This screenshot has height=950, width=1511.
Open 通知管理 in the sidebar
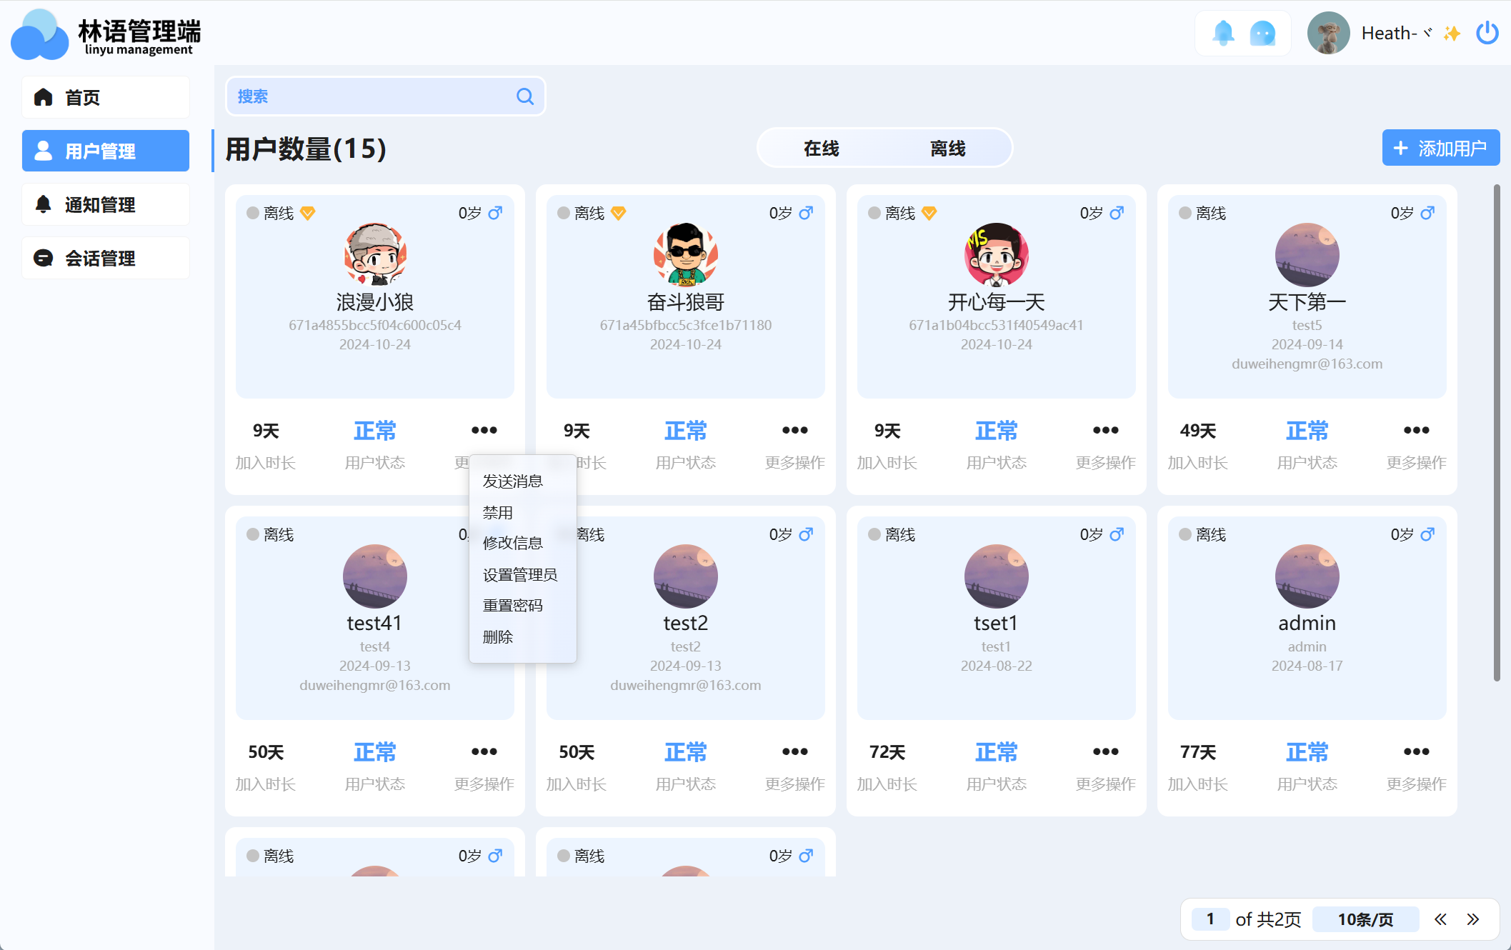pos(106,204)
